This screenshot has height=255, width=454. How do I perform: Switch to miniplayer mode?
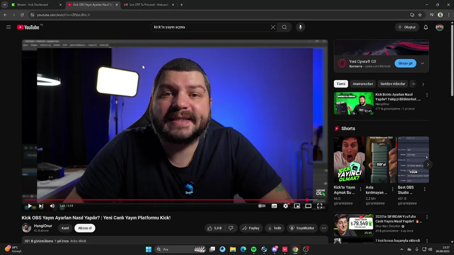[297, 206]
